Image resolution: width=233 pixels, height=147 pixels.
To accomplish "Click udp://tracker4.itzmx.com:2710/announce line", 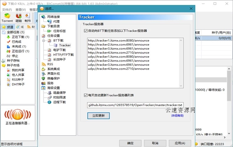I will click(119, 69).
